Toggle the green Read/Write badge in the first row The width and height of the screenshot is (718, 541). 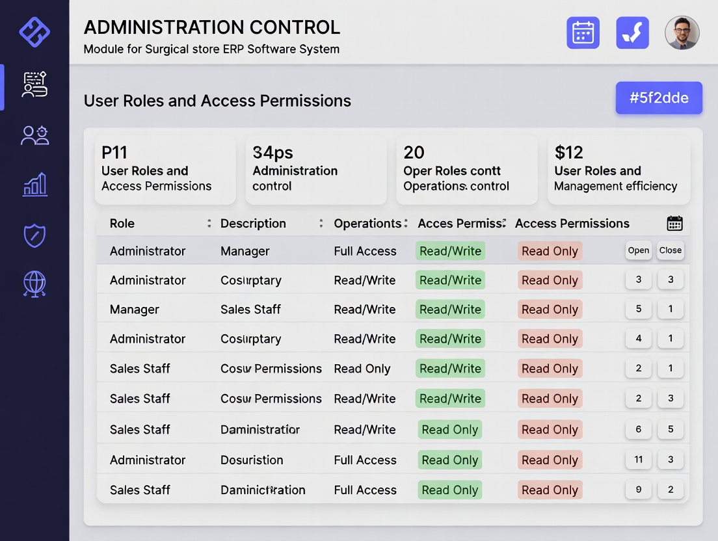pos(450,251)
